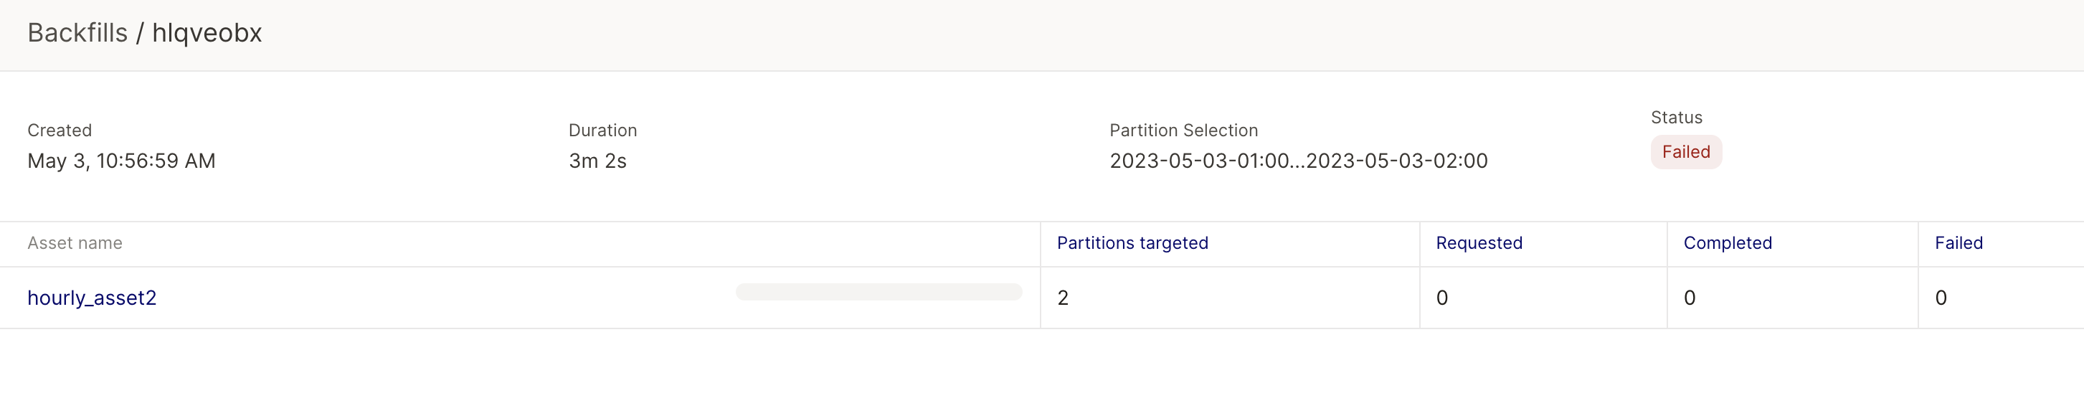Click the Requested column header
This screenshot has height=393, width=2084.
[x=1479, y=243]
